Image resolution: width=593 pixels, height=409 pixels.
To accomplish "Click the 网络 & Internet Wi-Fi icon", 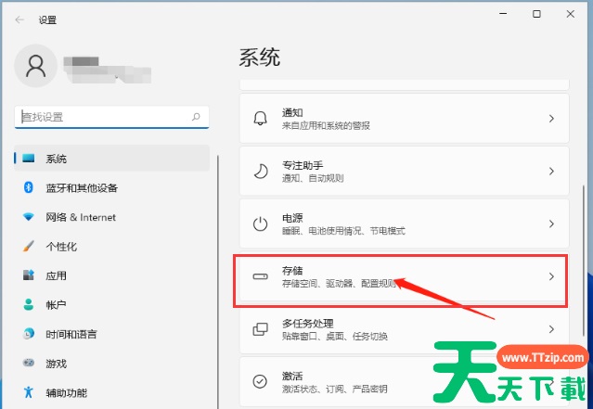I will tap(28, 217).
